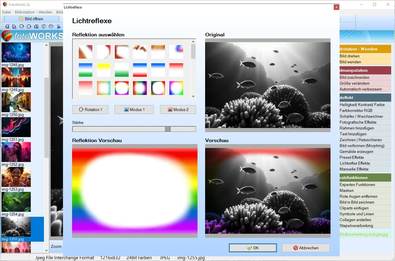The width and height of the screenshot is (395, 261).
Task: Choose the green bottom band reflection
Action: coord(122,70)
